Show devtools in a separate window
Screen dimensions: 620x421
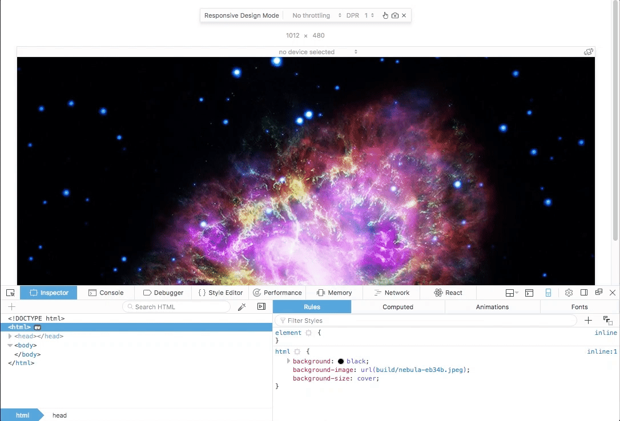pos(599,292)
